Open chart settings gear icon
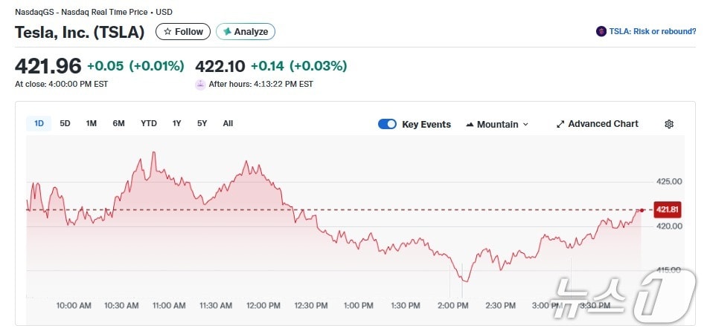 click(x=668, y=124)
